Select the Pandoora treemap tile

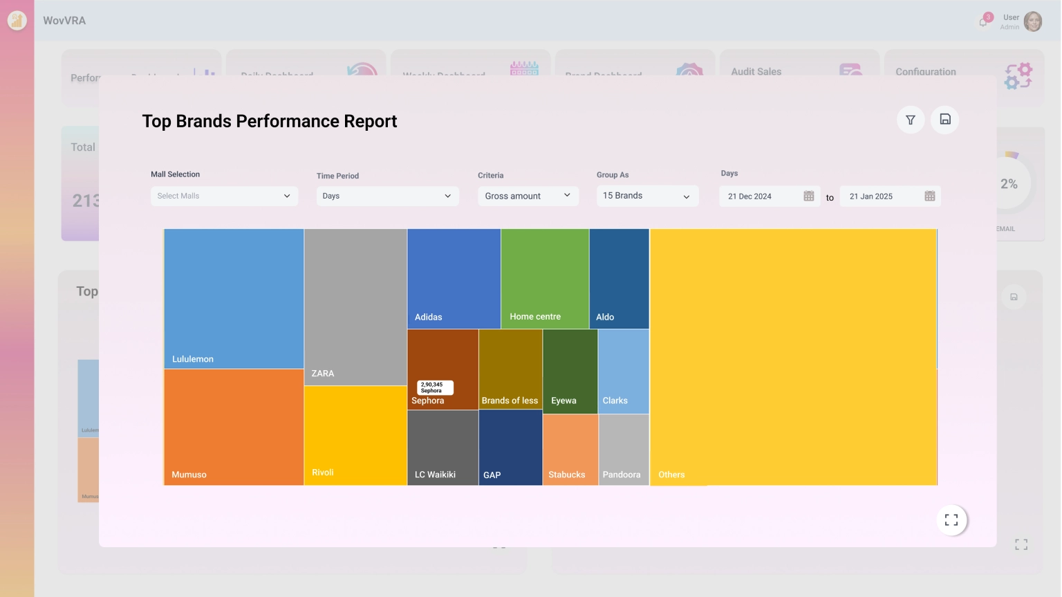click(624, 450)
